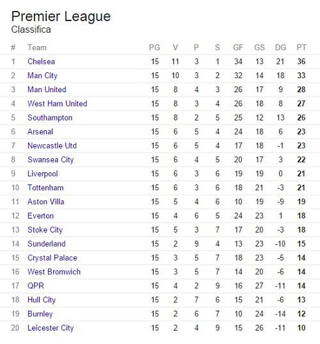Open the Man City team link
Image resolution: width=320 pixels, height=344 pixels.
(42, 76)
